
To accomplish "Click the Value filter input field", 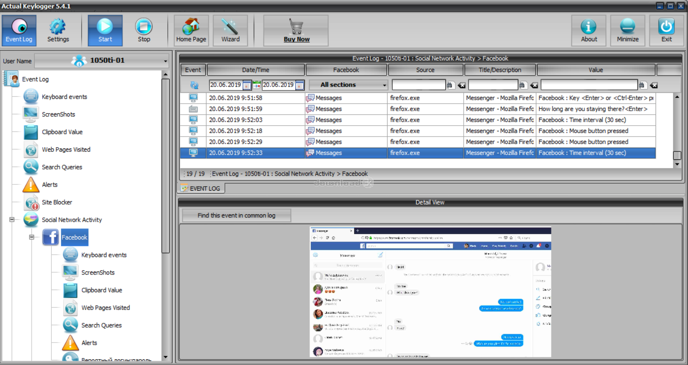I will (589, 85).
